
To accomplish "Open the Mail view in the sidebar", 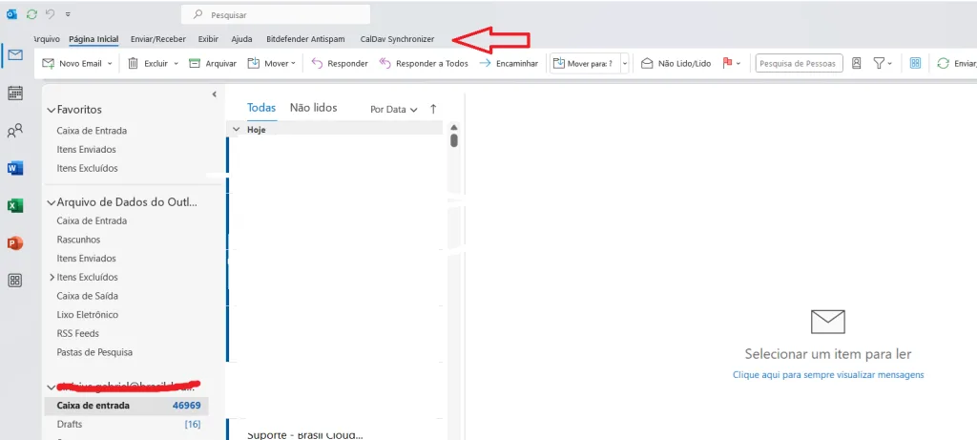I will coord(15,54).
